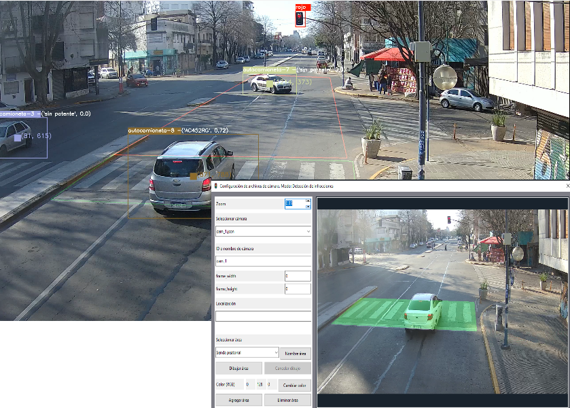Click the green value field showing 128

pyautogui.click(x=261, y=384)
